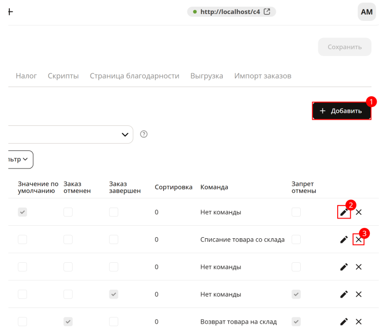
Task: Switch to the 'Импорт заказов' tab
Action: 263,76
